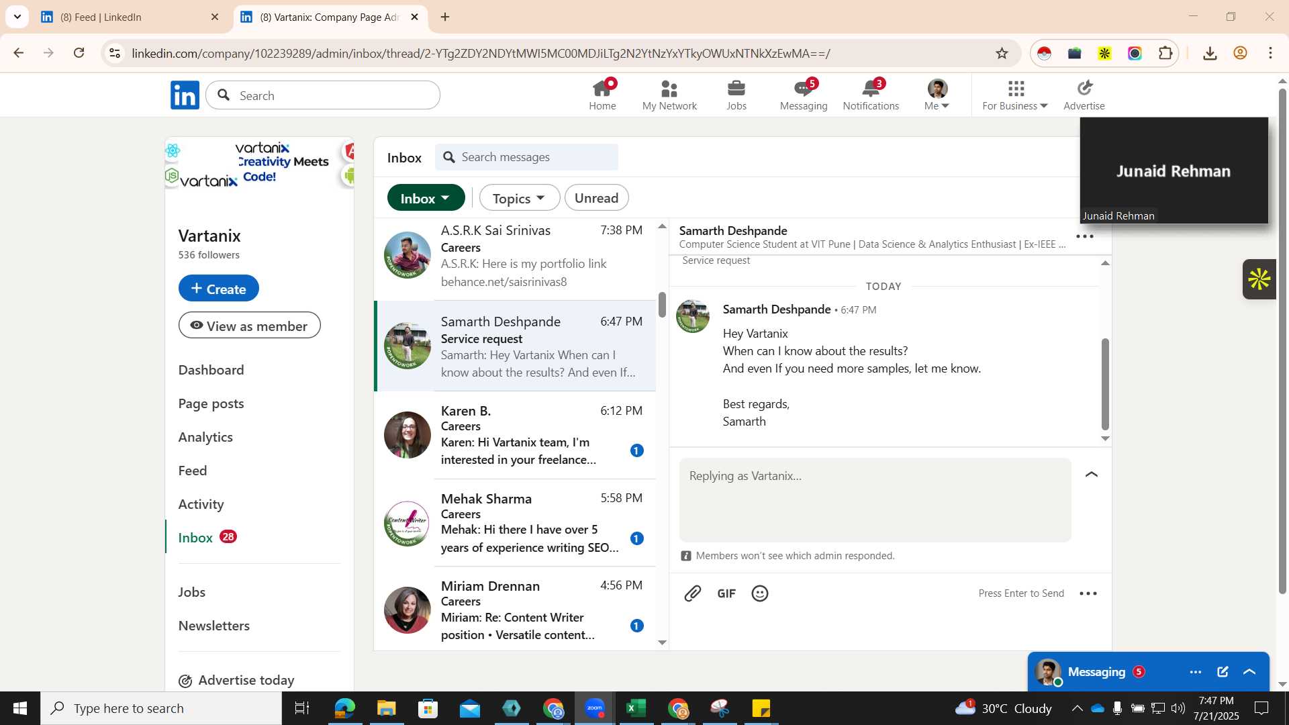The width and height of the screenshot is (1289, 725).
Task: Open Newsletters in sidebar
Action: 213,626
